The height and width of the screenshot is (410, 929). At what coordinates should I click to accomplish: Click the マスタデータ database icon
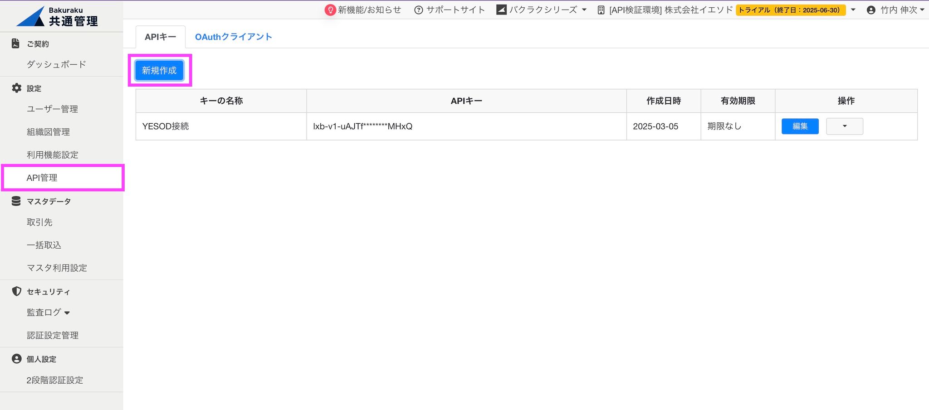(16, 201)
